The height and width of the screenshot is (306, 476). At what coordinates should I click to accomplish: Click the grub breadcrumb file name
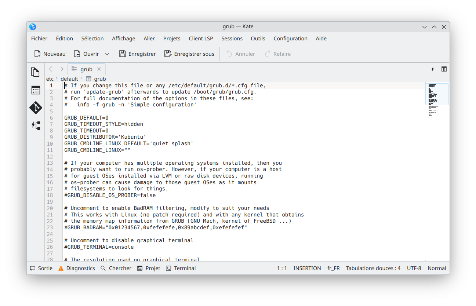100,79
